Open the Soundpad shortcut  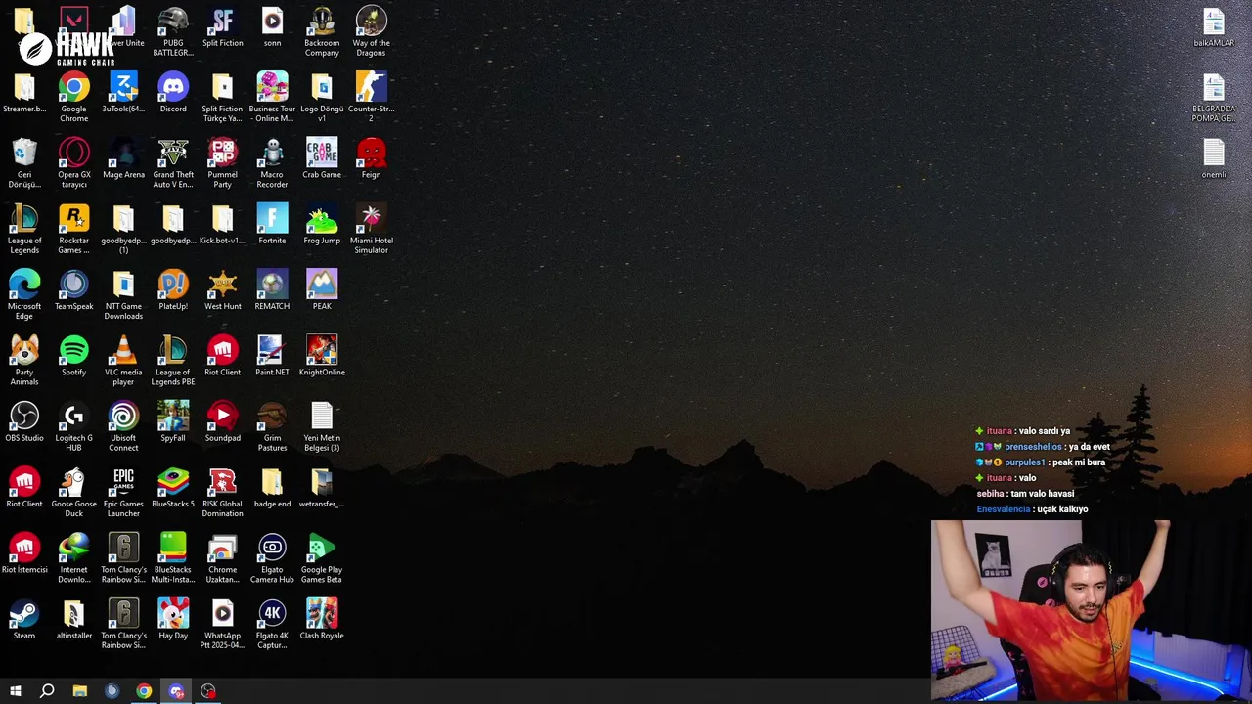(x=223, y=417)
